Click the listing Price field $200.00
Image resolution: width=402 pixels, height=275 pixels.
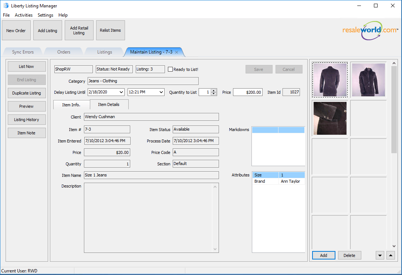tap(248, 92)
